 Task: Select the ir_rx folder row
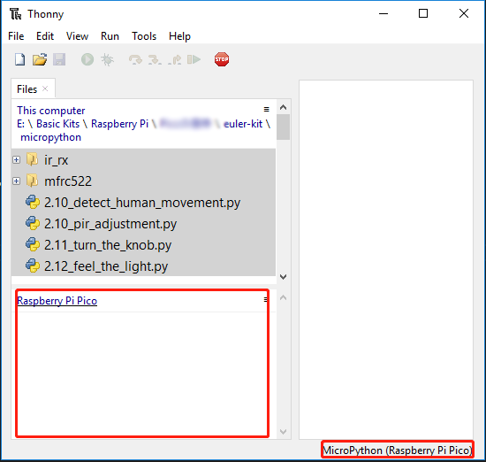tap(143, 159)
